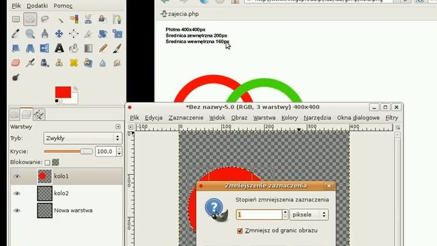Open the ruler corner image menu button
This screenshot has width=437, height=246.
click(x=130, y=127)
